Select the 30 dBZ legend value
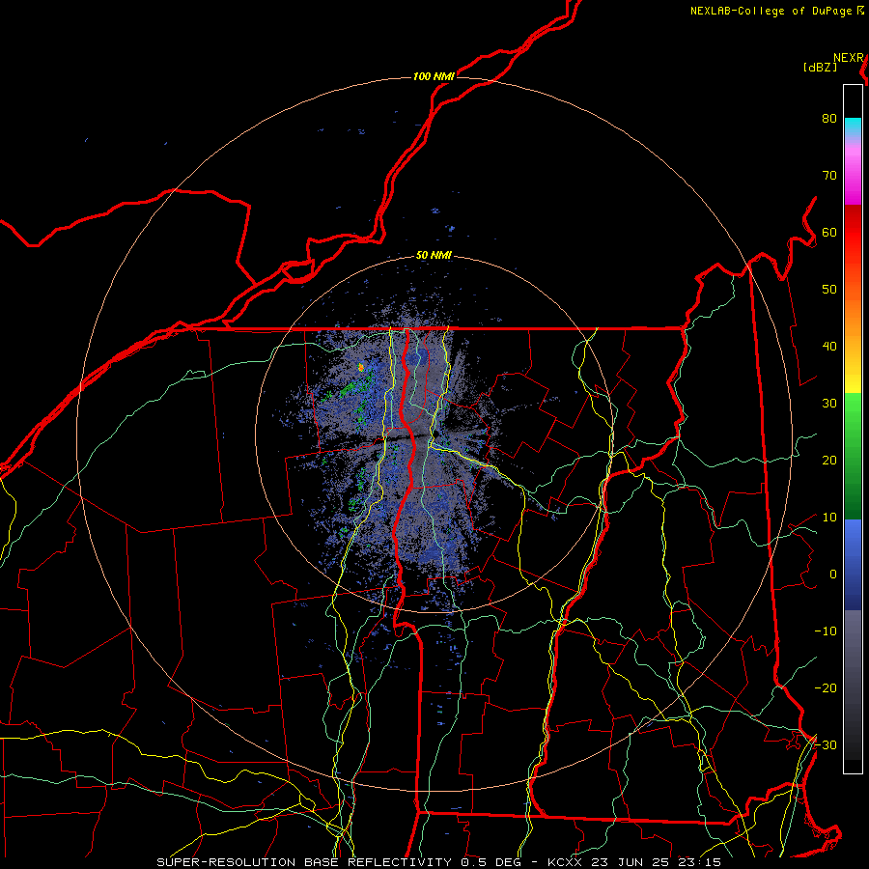The image size is (869, 869). pos(829,403)
